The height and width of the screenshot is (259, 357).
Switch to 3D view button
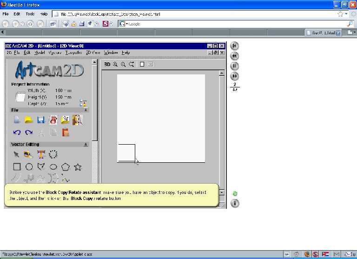pos(107,64)
